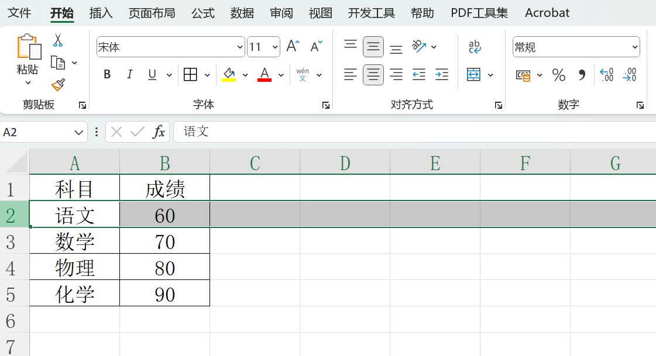Expand the Paste options arrow
This screenshot has width=656, height=356.
tap(28, 83)
